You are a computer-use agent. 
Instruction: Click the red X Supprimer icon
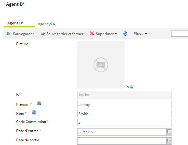[x=92, y=34]
